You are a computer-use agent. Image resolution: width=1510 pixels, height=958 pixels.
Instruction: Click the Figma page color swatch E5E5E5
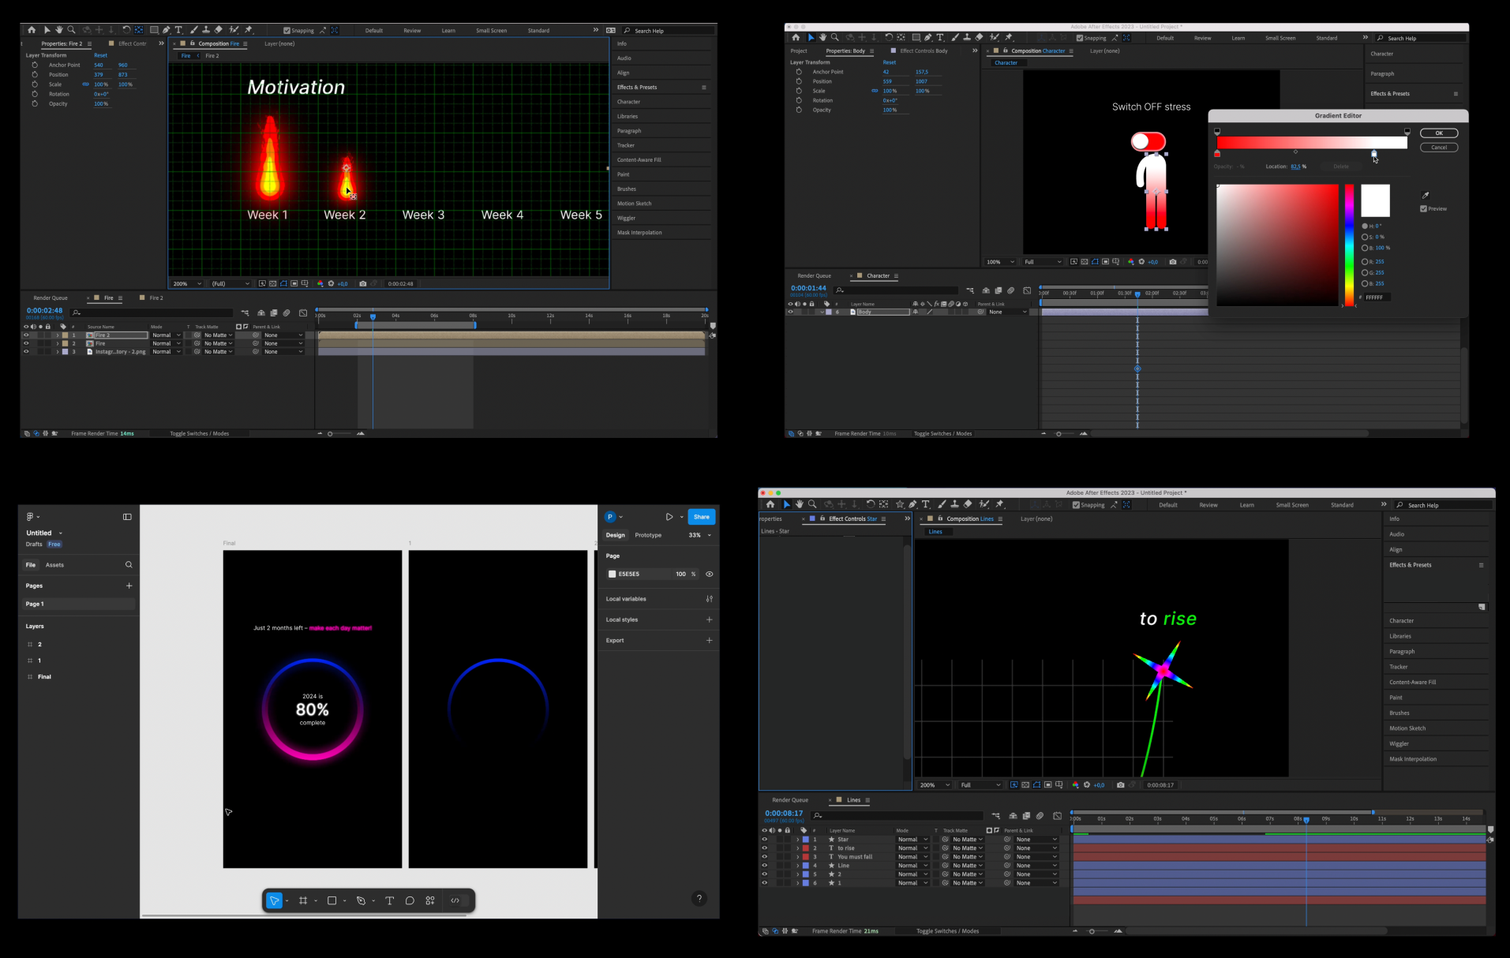612,574
